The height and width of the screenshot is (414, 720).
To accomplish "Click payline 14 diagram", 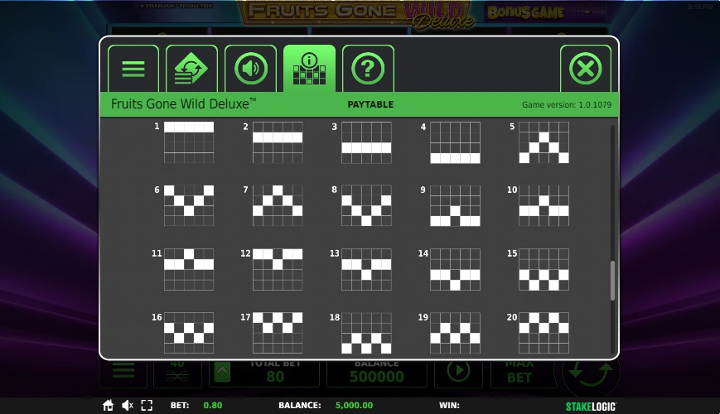I will point(455,269).
